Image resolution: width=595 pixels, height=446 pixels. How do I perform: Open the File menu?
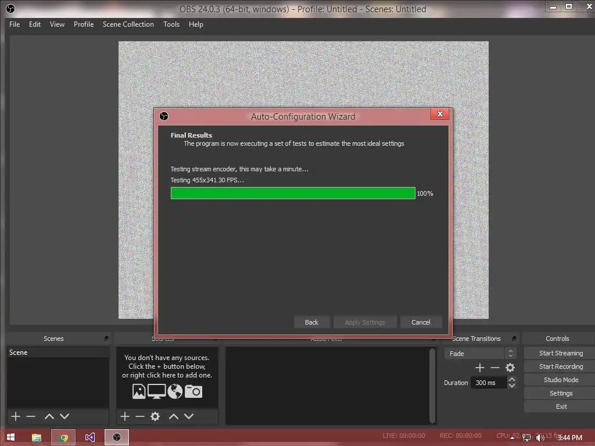(15, 24)
